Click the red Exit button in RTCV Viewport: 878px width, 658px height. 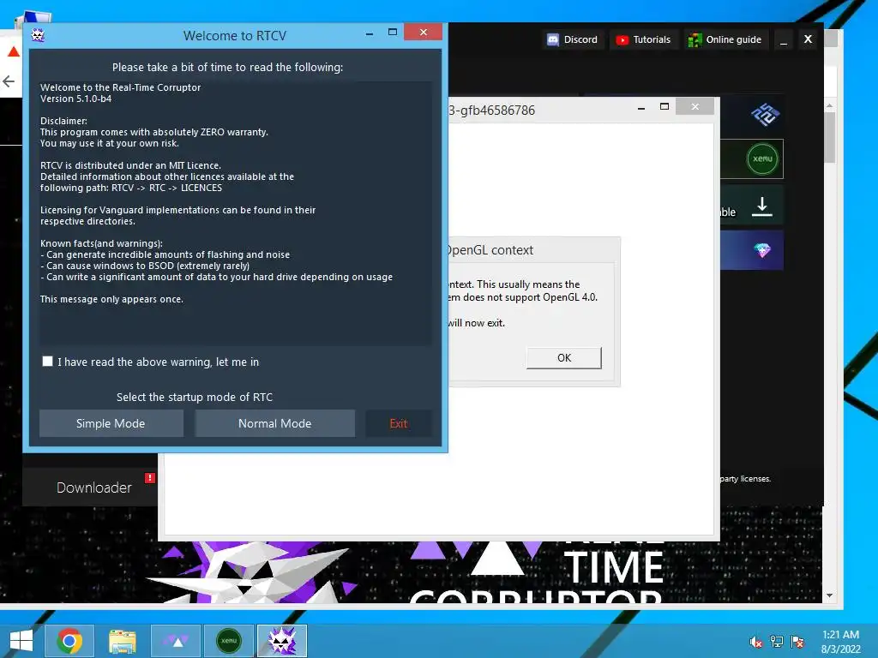pyautogui.click(x=398, y=423)
